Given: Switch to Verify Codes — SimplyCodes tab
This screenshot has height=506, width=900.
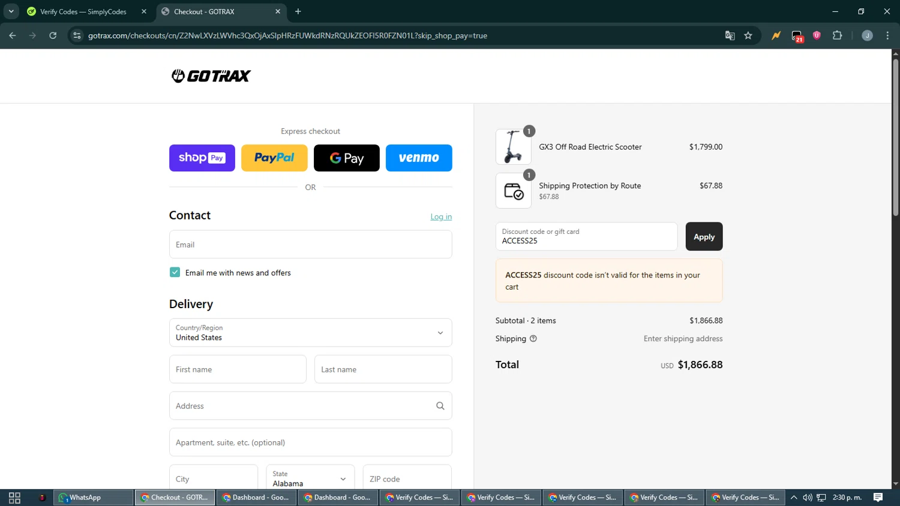Looking at the screenshot, I should click(x=83, y=11).
